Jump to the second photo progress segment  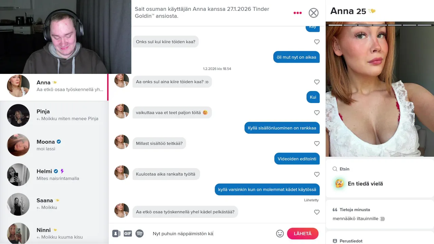pos(350,25)
